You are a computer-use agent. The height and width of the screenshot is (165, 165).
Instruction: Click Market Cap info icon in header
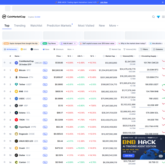point(104,56)
